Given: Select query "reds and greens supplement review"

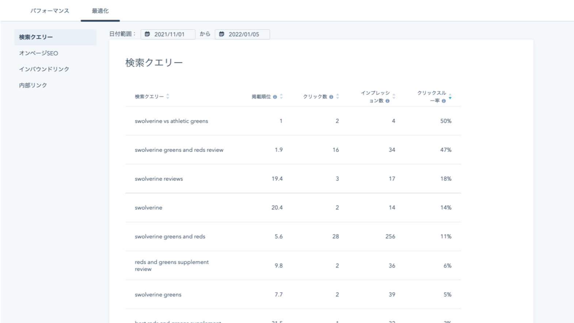Looking at the screenshot, I should click(x=172, y=266).
